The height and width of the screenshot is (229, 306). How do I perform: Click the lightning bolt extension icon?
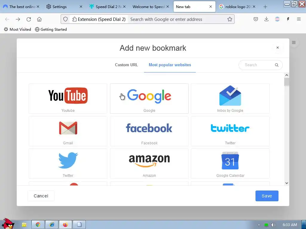tap(288, 19)
